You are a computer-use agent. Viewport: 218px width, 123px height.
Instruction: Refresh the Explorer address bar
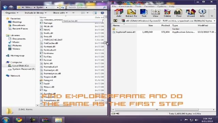(63, 8)
